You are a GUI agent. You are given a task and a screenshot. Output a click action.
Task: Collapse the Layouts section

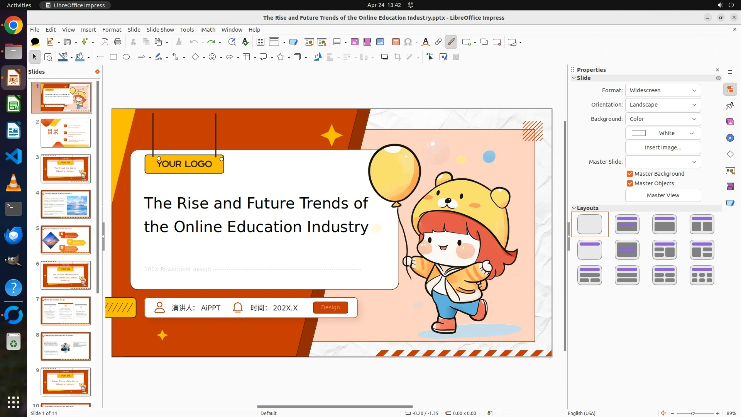tap(574, 208)
